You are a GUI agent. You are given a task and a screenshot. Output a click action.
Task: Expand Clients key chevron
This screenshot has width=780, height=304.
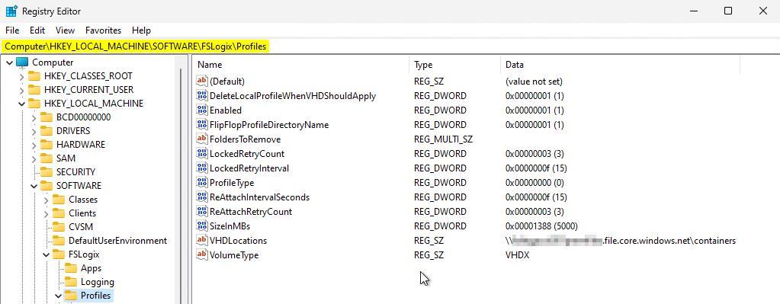coord(47,213)
